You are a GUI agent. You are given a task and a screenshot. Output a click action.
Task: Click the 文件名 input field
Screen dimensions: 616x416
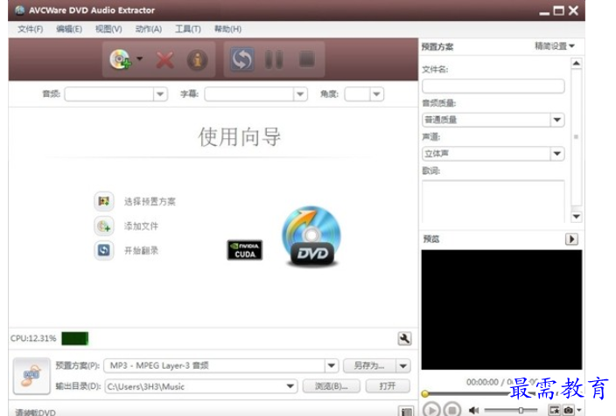(x=493, y=86)
